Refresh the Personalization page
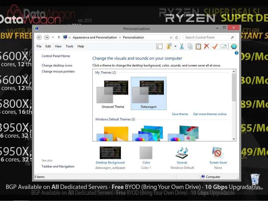 pyautogui.click(x=177, y=37)
